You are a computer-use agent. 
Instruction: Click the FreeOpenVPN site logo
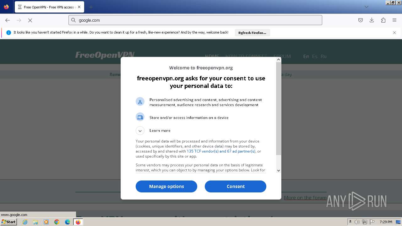(105, 55)
